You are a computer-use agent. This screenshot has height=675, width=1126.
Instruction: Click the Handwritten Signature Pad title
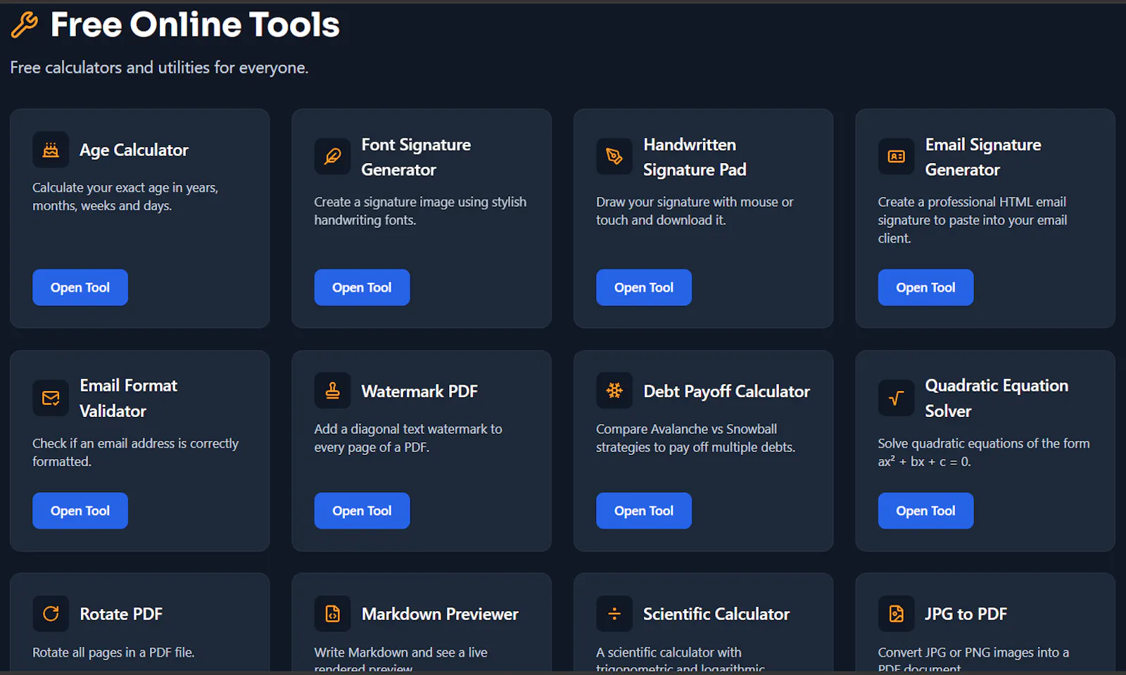point(695,157)
